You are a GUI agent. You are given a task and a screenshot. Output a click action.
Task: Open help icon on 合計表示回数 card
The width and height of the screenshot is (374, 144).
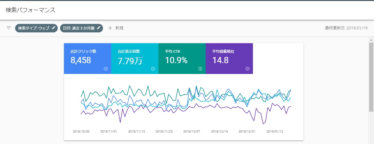[153, 69]
